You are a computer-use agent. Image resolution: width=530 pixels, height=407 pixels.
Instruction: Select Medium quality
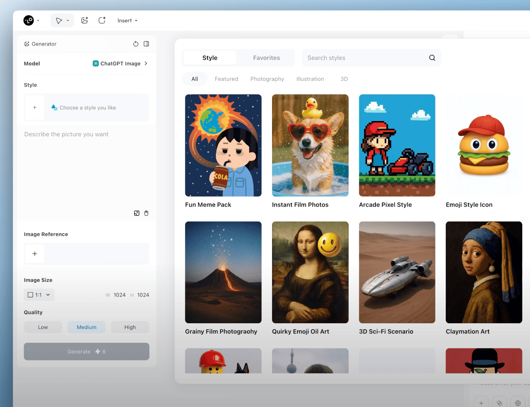86,327
